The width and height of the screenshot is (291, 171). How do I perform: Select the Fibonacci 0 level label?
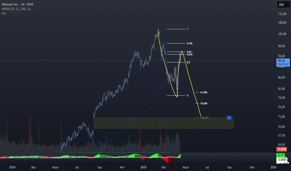[187, 95]
